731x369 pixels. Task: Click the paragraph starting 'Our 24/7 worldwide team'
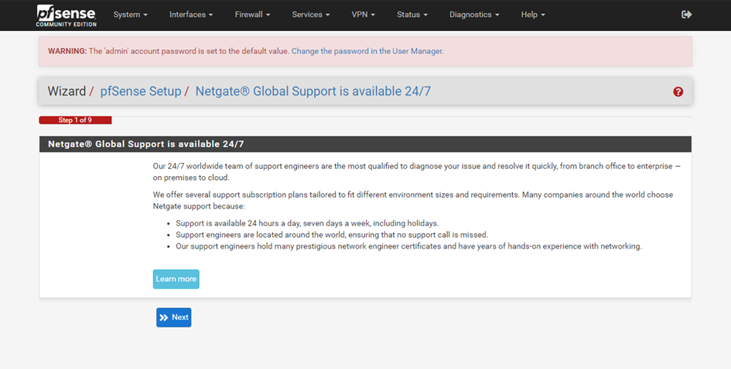tap(417, 171)
